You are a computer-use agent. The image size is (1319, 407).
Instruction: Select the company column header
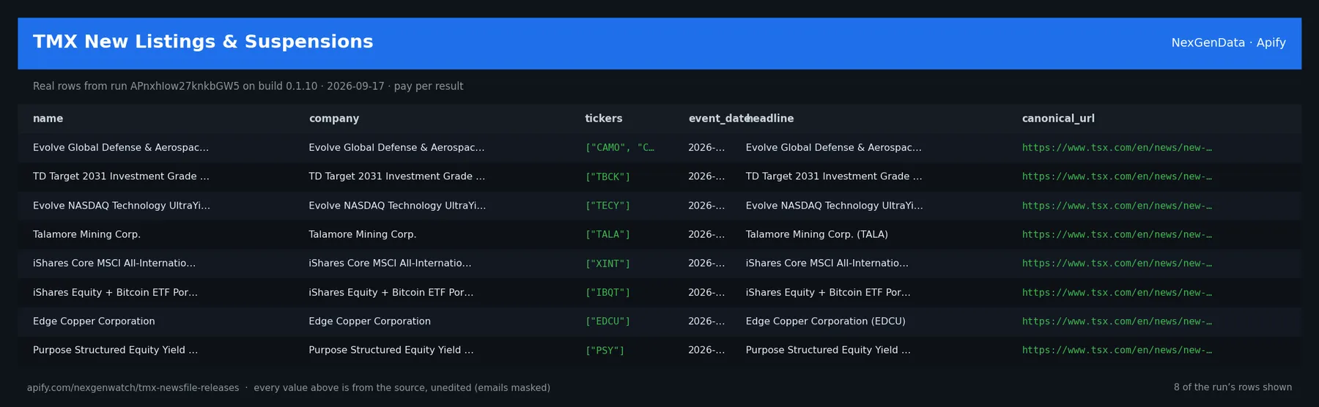[333, 119]
